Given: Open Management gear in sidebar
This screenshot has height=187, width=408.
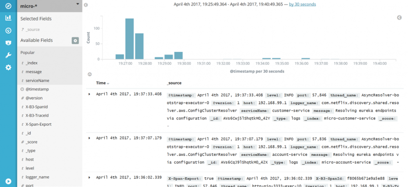Looking at the screenshot, I should pos(8,68).
